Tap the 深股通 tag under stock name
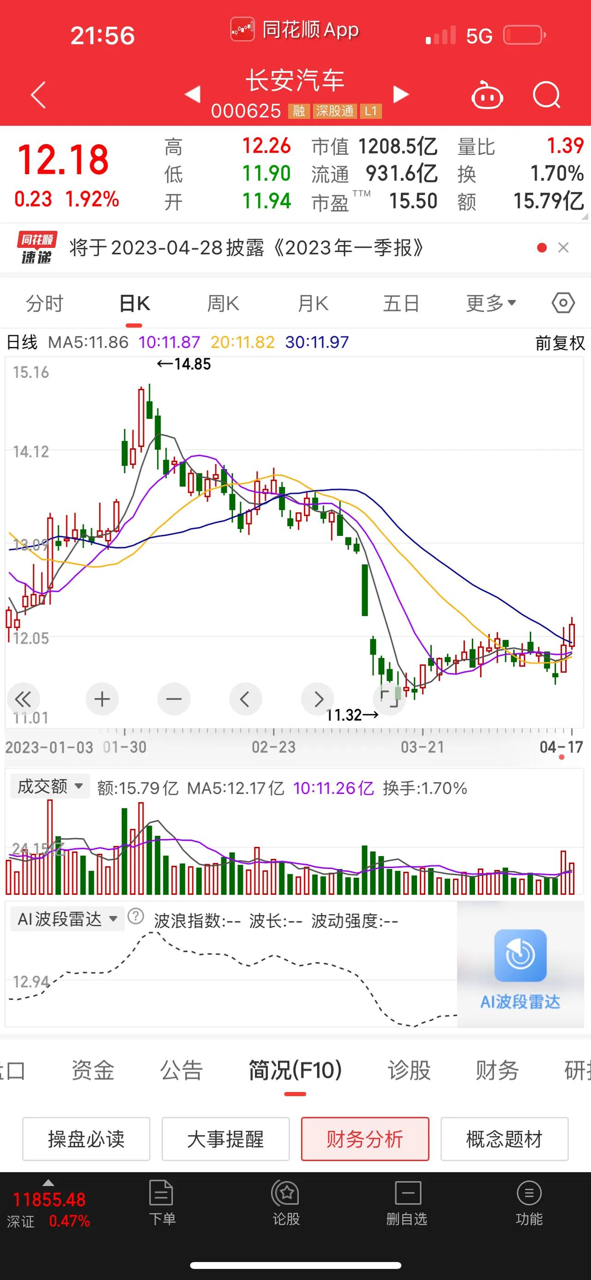591x1280 pixels. 335,111
